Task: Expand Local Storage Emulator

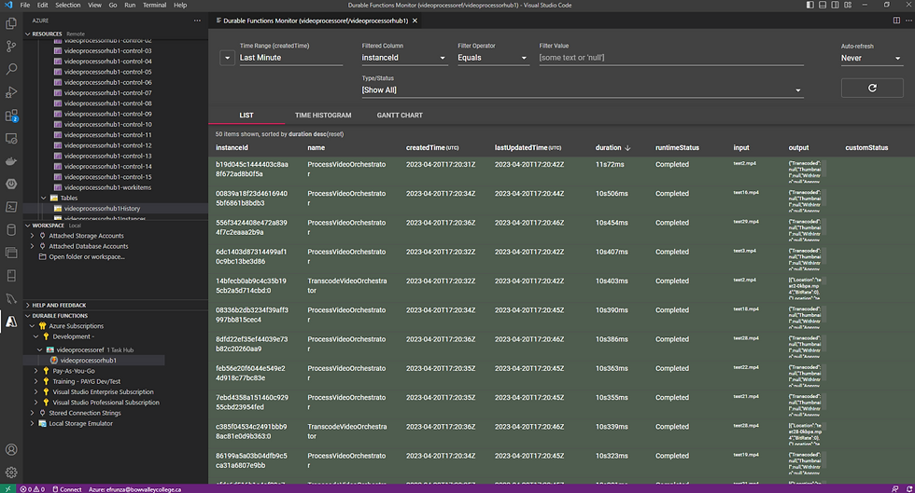Action: pyautogui.click(x=32, y=424)
